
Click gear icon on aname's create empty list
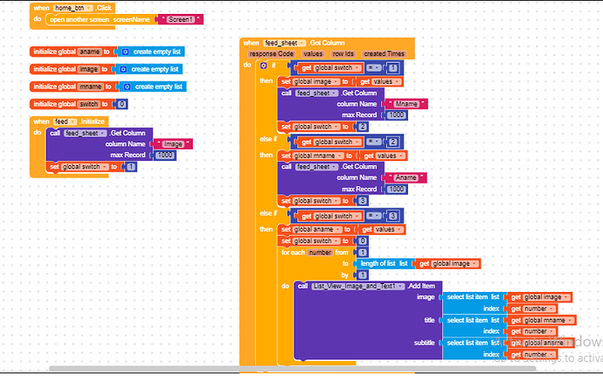click(x=123, y=52)
